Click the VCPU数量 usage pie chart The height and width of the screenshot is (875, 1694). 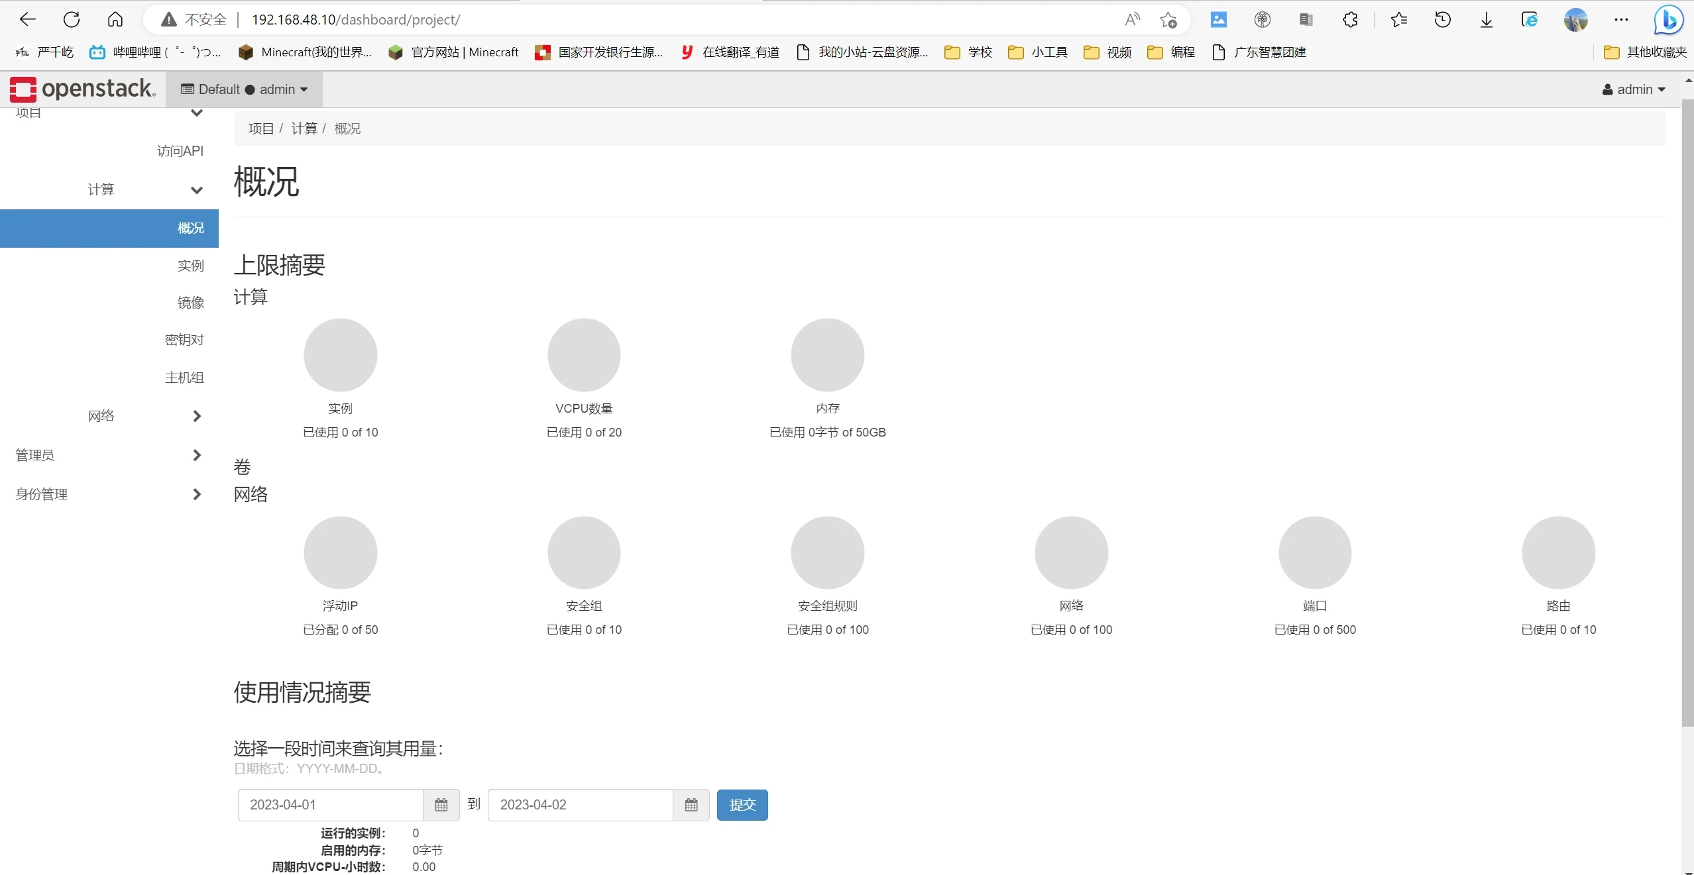coord(584,355)
